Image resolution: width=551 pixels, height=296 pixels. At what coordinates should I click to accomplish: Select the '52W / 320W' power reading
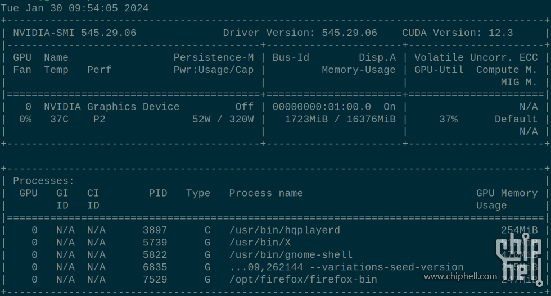[223, 120]
